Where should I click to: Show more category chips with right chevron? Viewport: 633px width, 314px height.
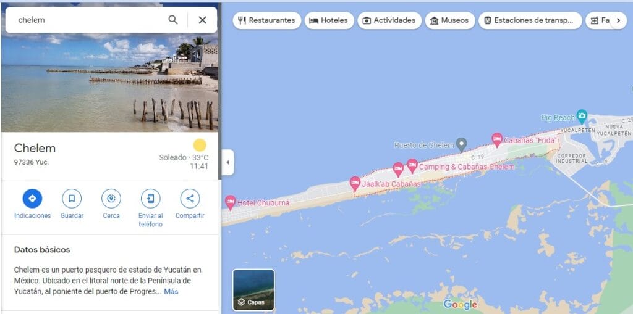pyautogui.click(x=618, y=20)
